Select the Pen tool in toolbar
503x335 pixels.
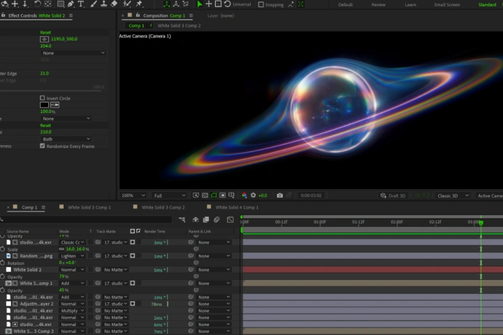click(x=71, y=4)
